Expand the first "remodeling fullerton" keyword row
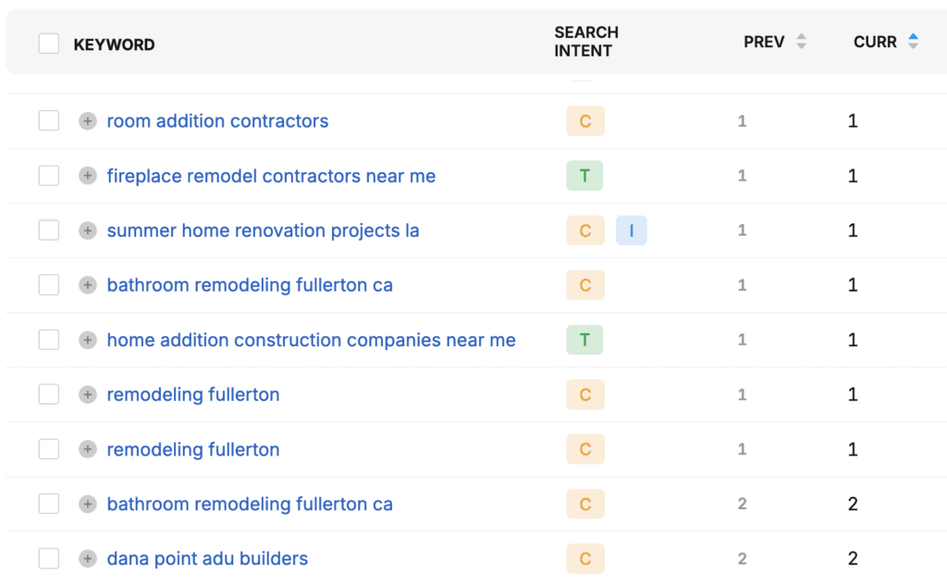Screen dimensions: 947x585 pos(87,393)
